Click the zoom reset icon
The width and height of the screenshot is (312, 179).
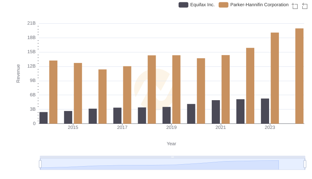(305, 6)
